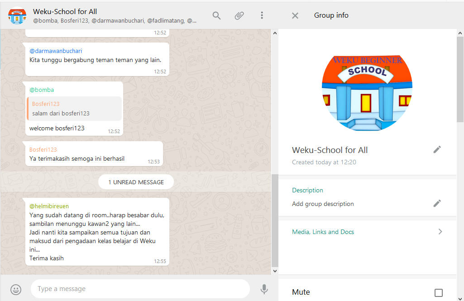Click the chat scrollbar down arrow
The image size is (464, 301).
click(275, 271)
